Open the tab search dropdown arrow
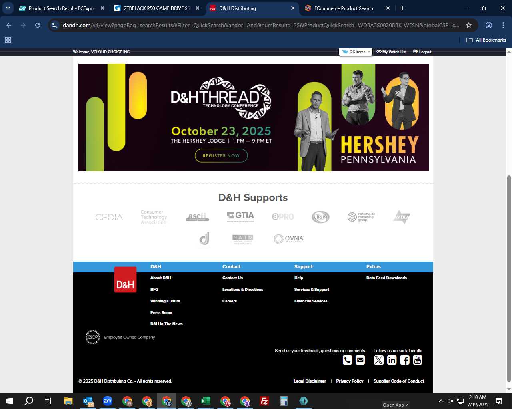512x409 pixels. click(x=8, y=8)
